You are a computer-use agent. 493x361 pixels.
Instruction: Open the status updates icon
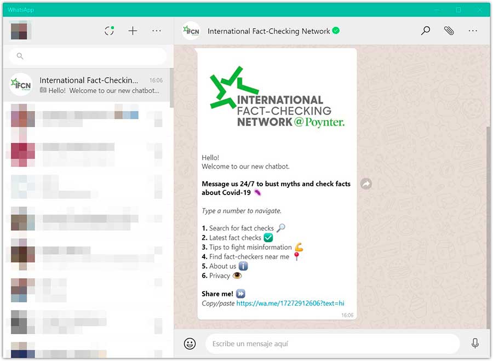[109, 31]
